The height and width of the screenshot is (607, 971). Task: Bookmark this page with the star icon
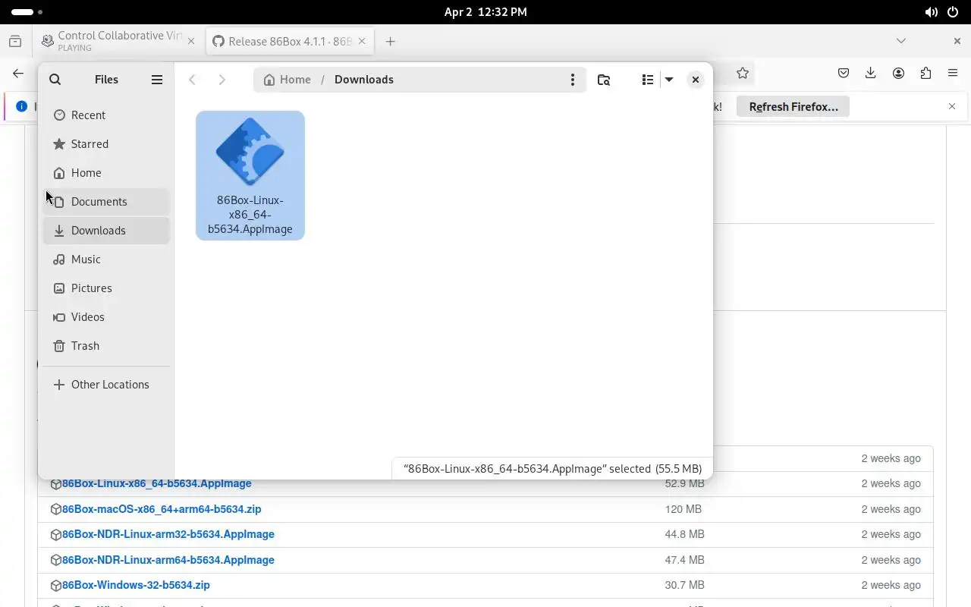(x=743, y=73)
